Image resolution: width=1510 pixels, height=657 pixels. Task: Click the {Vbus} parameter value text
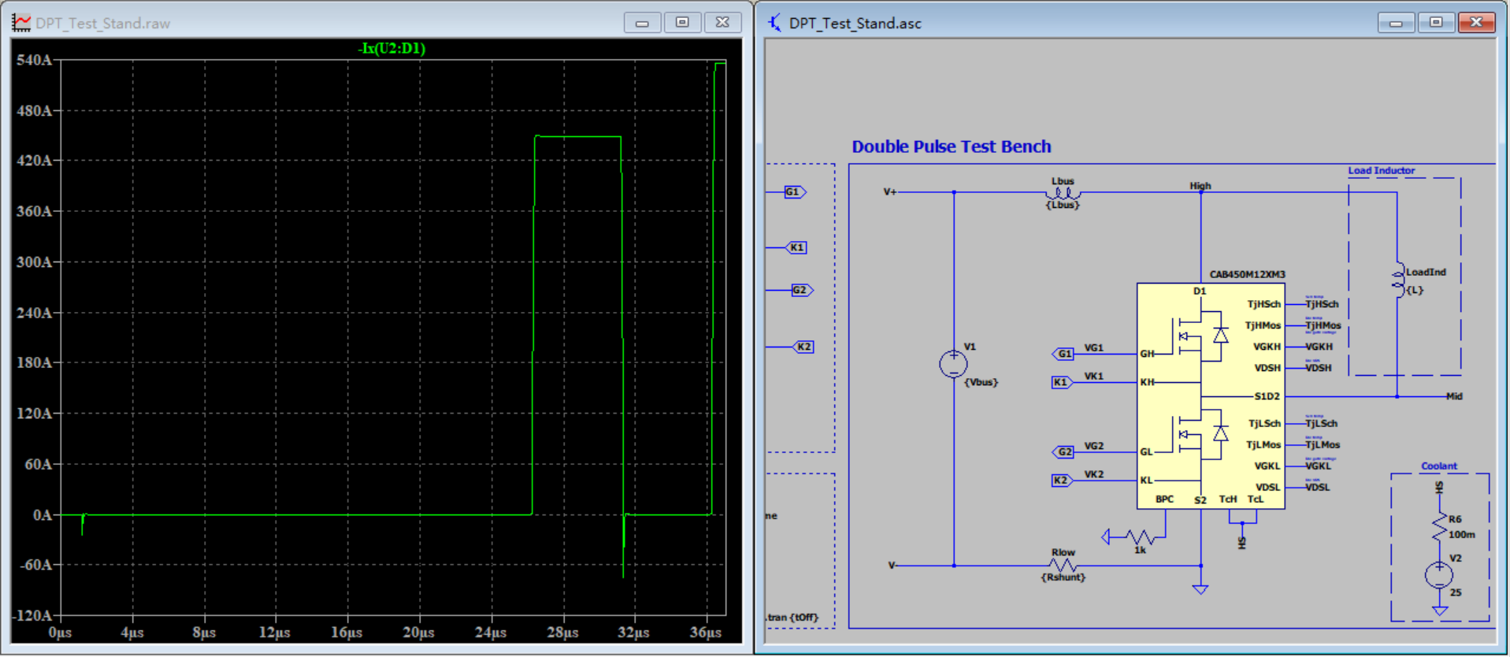[x=981, y=382]
